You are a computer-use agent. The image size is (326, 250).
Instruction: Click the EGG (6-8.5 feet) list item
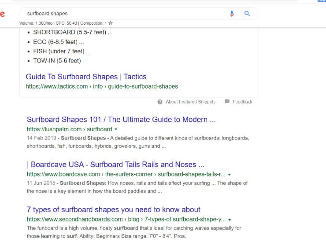(59, 42)
